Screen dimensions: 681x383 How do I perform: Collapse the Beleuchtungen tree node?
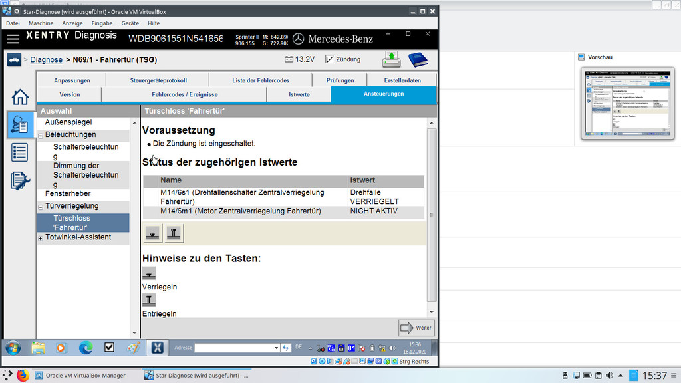(x=41, y=136)
